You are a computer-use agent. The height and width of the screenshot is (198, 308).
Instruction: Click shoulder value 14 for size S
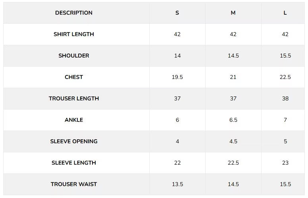pos(177,56)
